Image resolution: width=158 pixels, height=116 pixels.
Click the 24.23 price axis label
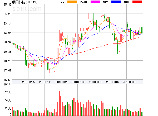coord(7,14)
